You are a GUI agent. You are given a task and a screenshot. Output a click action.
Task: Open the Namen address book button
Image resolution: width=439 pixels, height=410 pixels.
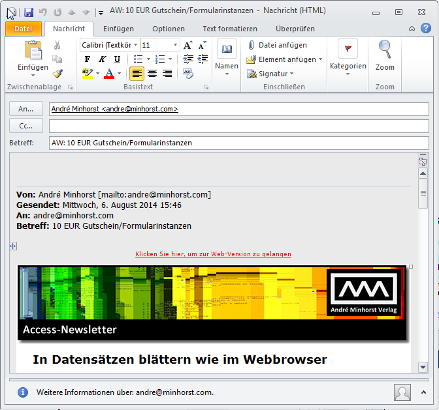(x=227, y=57)
